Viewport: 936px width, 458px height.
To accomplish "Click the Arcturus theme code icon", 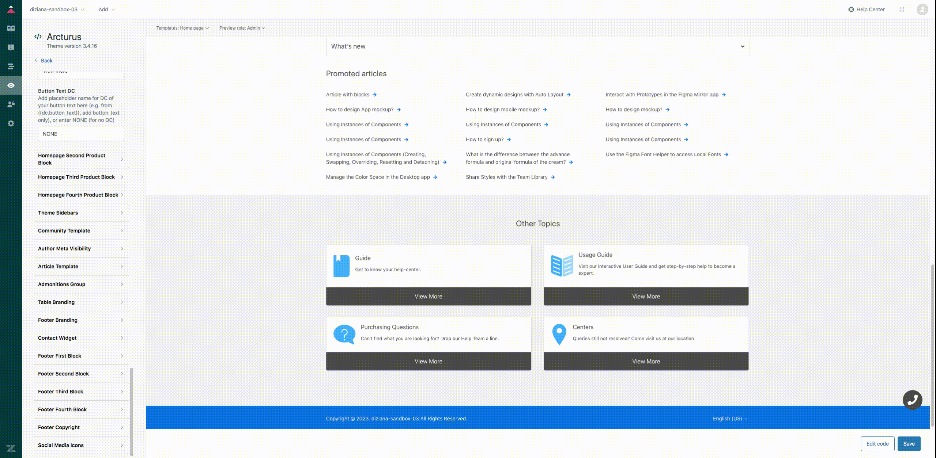I will pyautogui.click(x=38, y=37).
